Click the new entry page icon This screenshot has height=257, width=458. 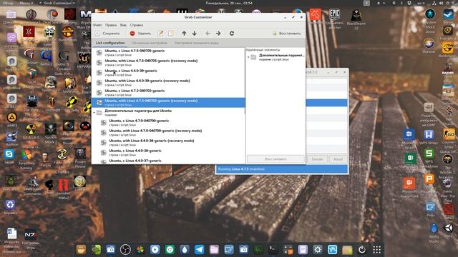[x=170, y=34]
